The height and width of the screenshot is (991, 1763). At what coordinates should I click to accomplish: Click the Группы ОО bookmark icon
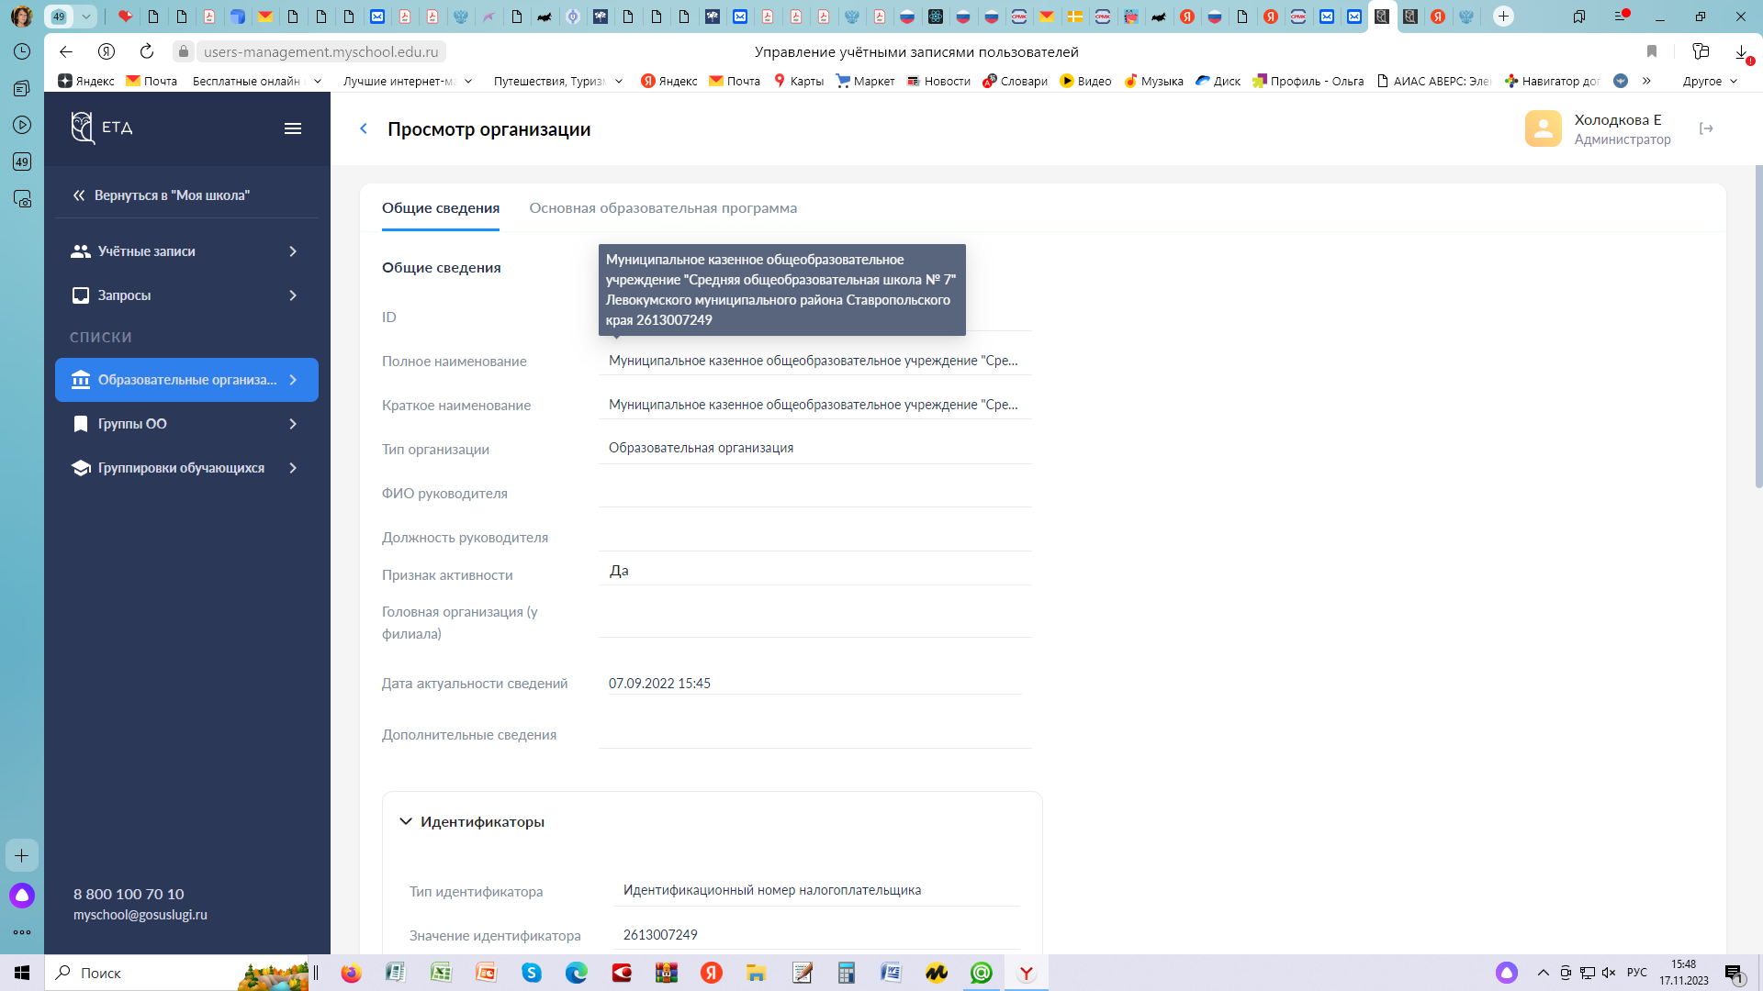click(81, 424)
